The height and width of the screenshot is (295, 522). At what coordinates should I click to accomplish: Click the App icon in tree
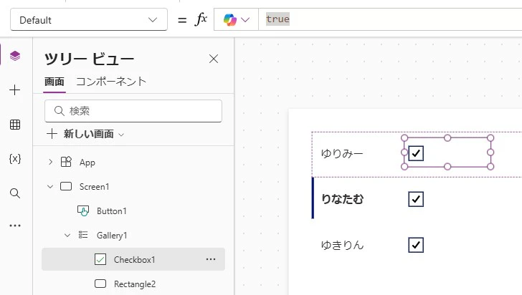(x=66, y=162)
